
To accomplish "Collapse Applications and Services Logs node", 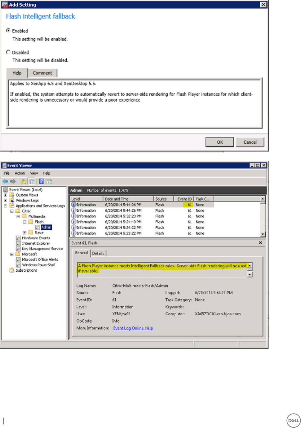I will pos(5,206).
